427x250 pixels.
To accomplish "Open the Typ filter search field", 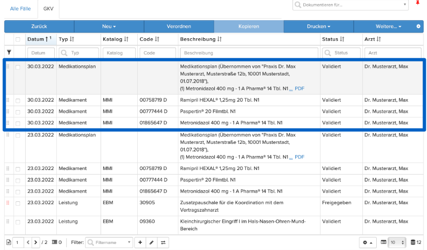I will pos(78,53).
